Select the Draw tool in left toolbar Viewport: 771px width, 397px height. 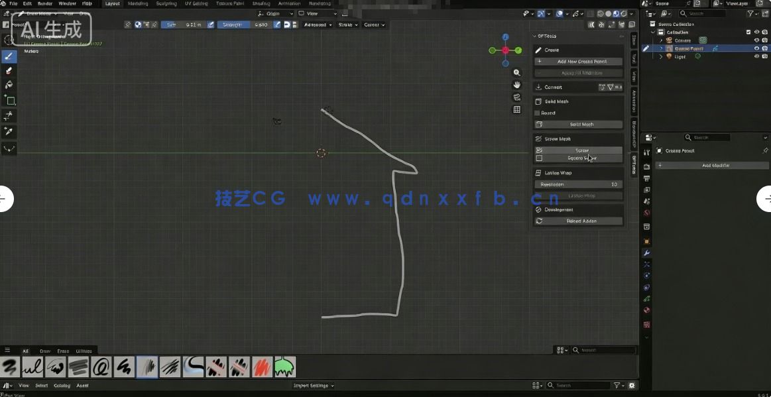pyautogui.click(x=9, y=56)
